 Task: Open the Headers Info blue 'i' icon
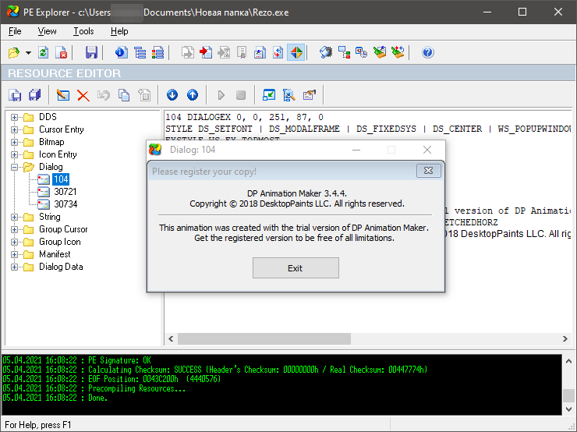coord(122,52)
